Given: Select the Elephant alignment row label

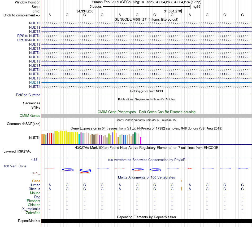Looking at the screenshot, I should (x=33, y=201).
